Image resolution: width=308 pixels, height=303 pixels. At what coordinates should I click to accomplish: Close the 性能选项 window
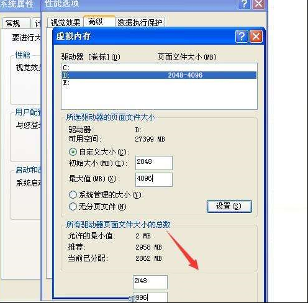(258, 4)
